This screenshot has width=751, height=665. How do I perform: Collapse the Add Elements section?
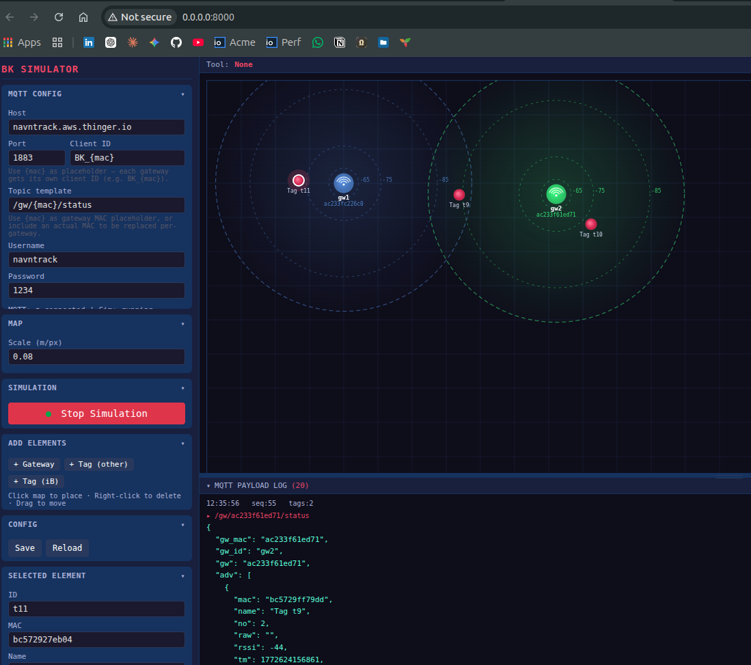[x=182, y=444]
